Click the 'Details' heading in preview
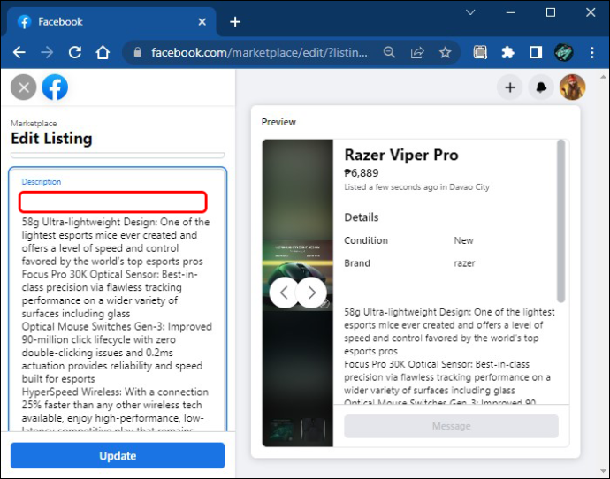 pos(362,217)
